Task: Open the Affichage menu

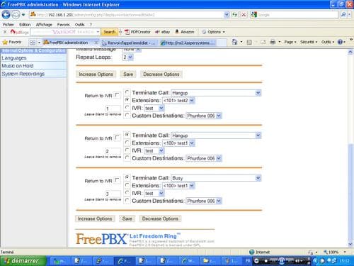Action: click(44, 25)
